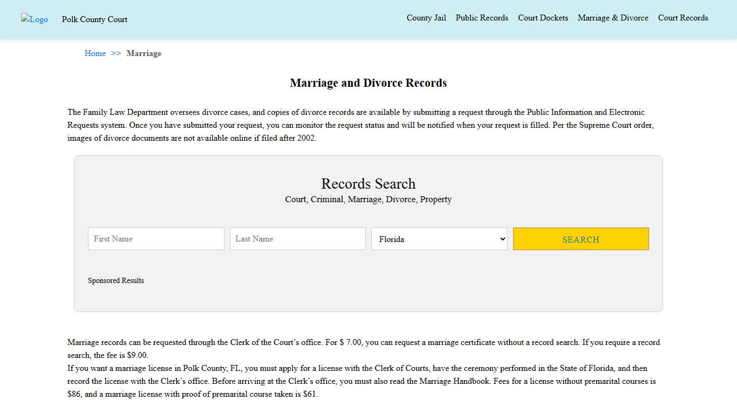737x414 pixels.
Task: Click the Polk County Court logo
Action: coord(34,19)
